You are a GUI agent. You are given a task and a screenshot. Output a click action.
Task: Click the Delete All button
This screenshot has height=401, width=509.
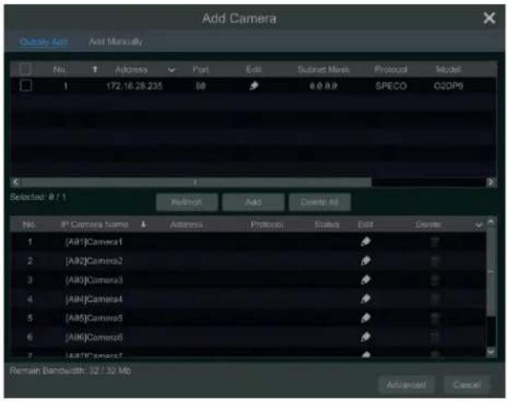(x=320, y=202)
